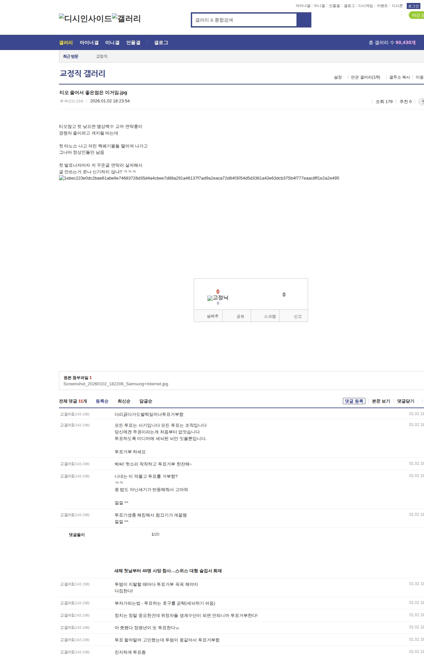Click the DCInside logo image
The height and width of the screenshot is (656, 424).
[x=85, y=19]
